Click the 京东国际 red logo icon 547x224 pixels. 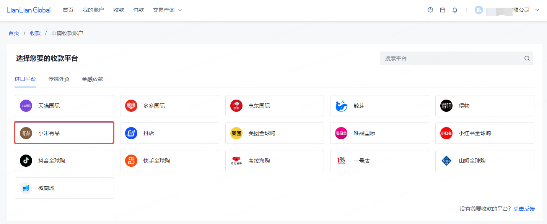point(236,106)
